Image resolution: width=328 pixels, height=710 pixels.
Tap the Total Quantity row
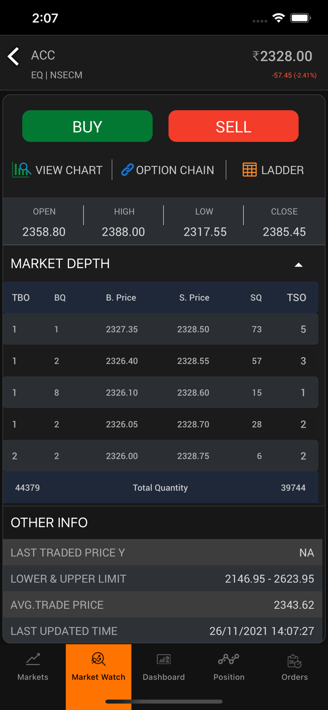(x=160, y=488)
